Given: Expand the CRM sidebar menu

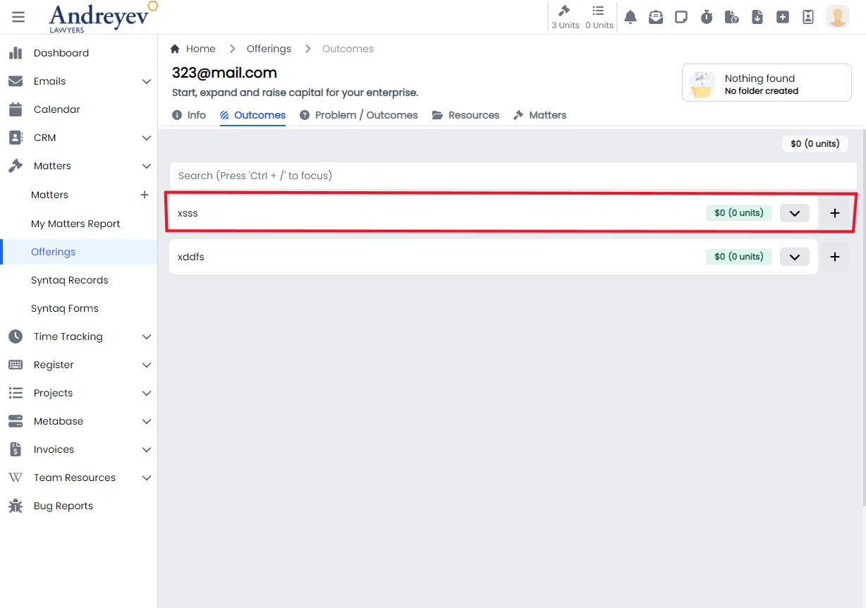Looking at the screenshot, I should pyautogui.click(x=146, y=138).
